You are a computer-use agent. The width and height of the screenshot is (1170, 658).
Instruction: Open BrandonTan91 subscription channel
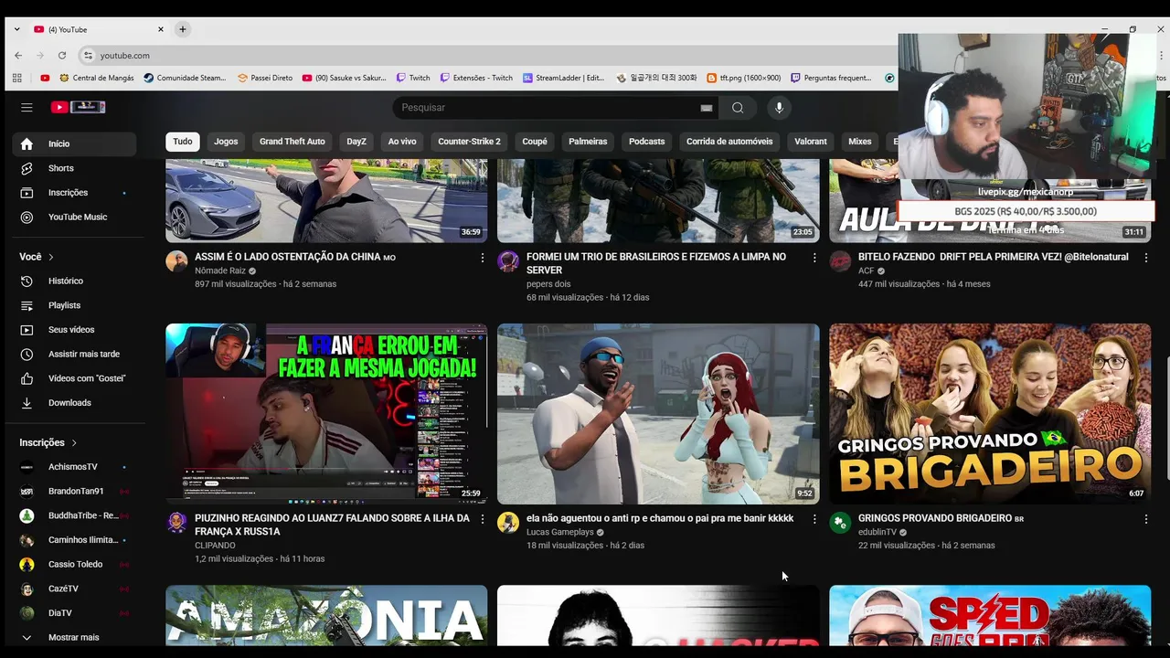click(x=74, y=491)
